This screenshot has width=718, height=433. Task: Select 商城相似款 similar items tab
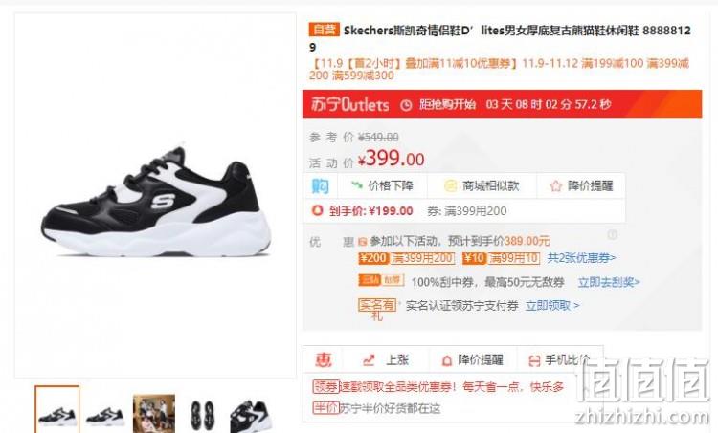(482, 185)
